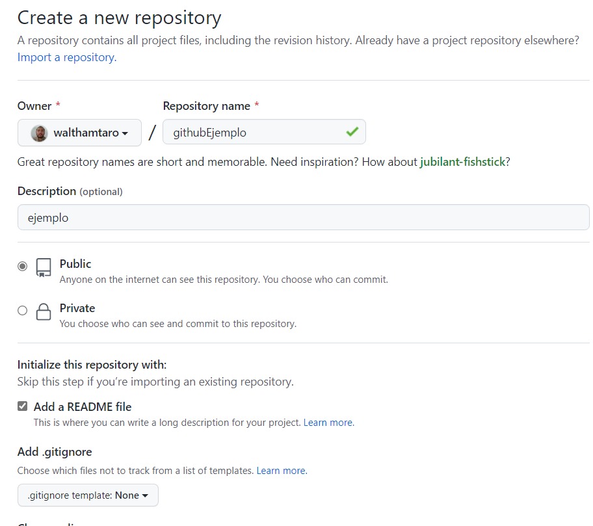Click the Public label text
The height and width of the screenshot is (526, 593).
pyautogui.click(x=75, y=263)
